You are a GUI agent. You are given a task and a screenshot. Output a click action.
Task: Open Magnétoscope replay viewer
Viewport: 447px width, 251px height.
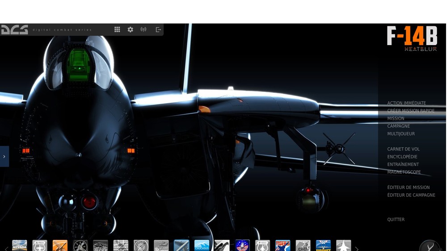click(404, 172)
